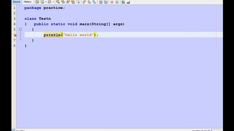Click the greyed Forward navigation icon
This screenshot has width=234, height=131.
pos(49,2)
